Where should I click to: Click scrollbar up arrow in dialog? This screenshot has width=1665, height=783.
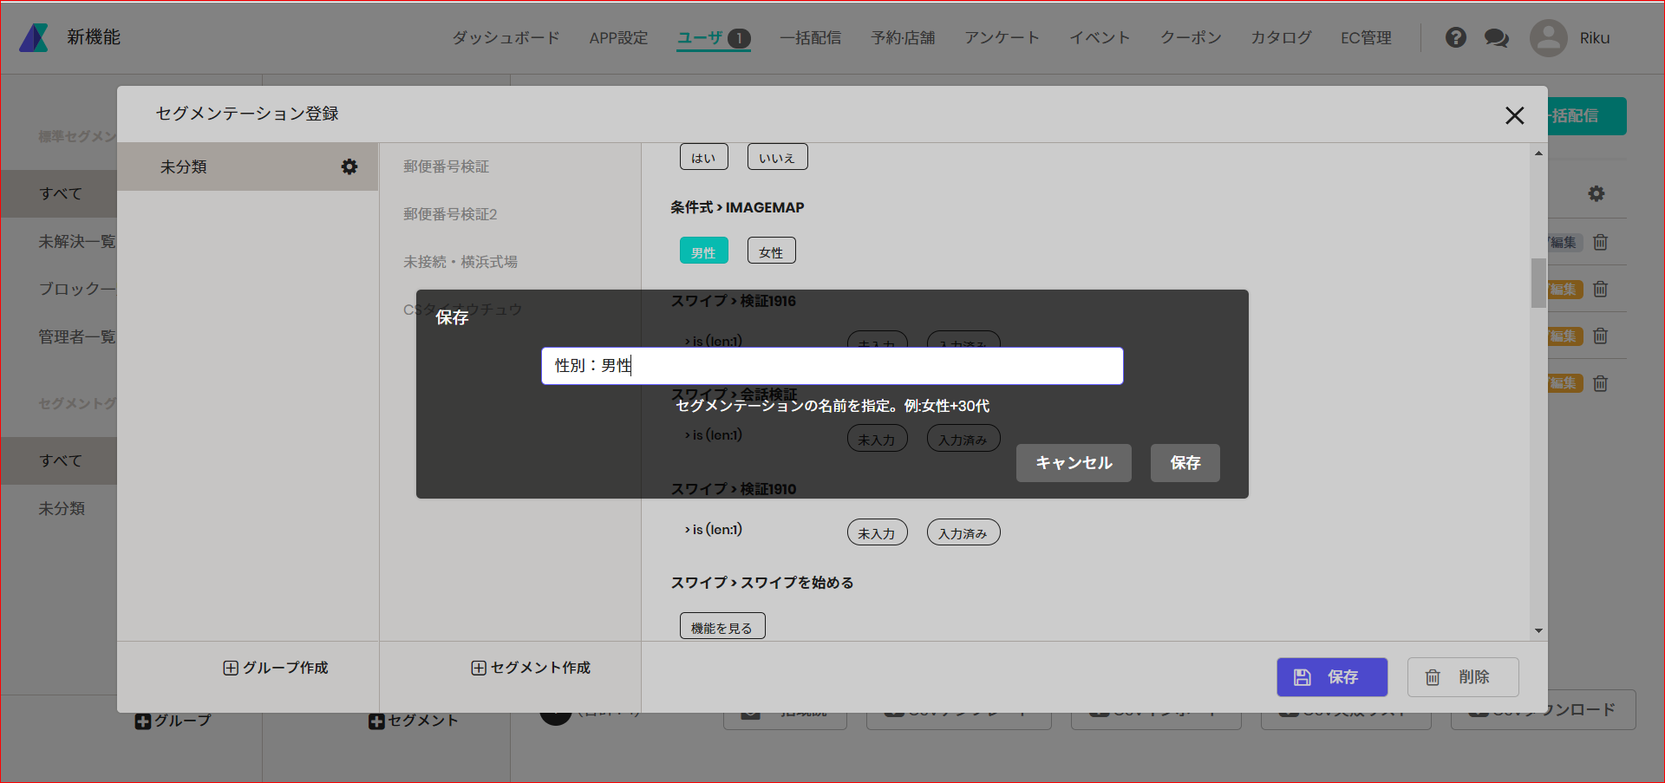coord(1538,153)
